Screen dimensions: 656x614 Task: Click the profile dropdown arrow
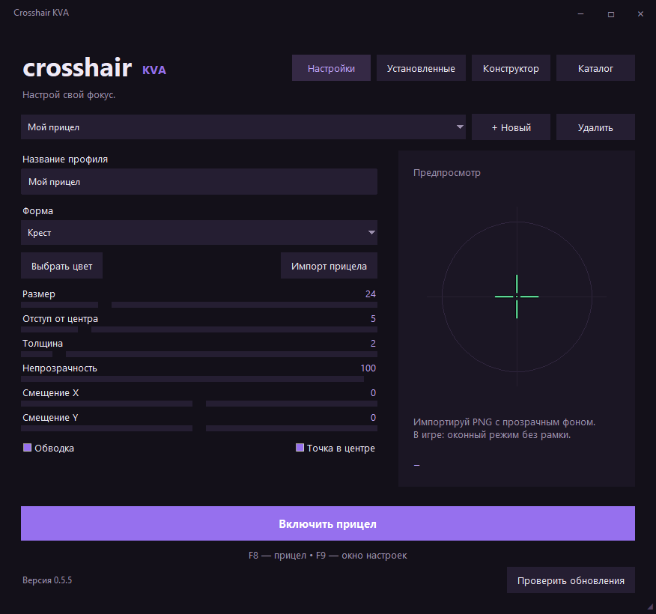coord(460,127)
